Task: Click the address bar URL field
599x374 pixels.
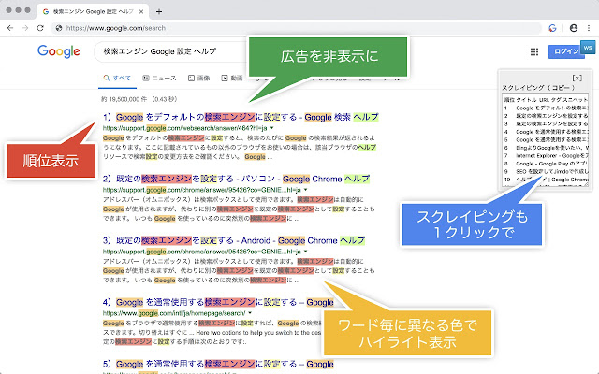Action: pyautogui.click(x=296, y=28)
